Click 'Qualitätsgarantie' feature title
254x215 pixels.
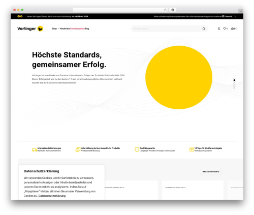point(147,148)
